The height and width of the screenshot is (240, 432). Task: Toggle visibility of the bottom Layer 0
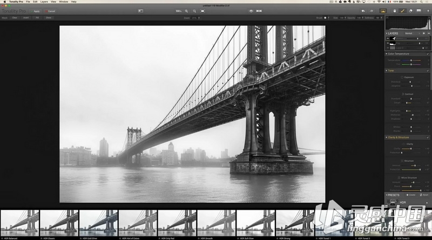[388, 48]
